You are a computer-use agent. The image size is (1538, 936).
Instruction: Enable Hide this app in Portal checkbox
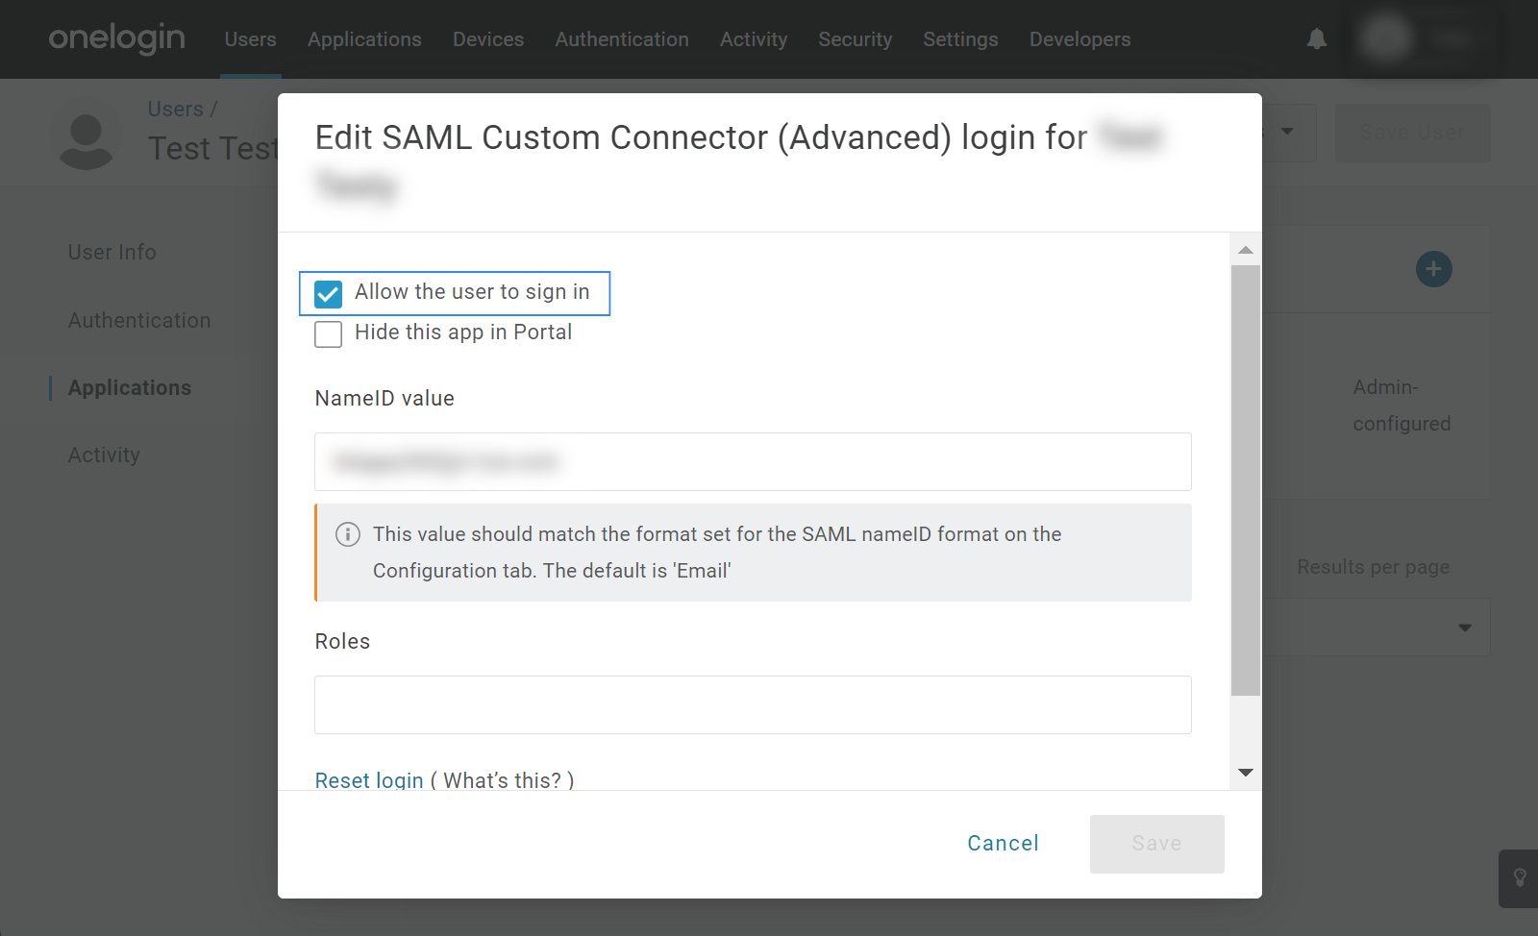pyautogui.click(x=329, y=333)
